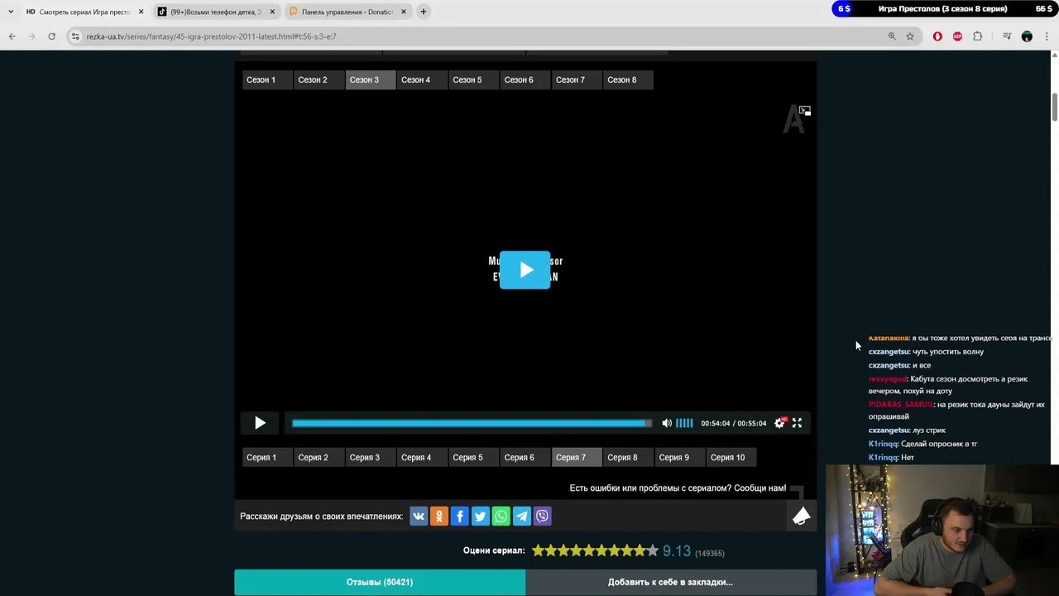Rate the series with the tenth star
Image resolution: width=1059 pixels, height=596 pixels.
pyautogui.click(x=652, y=550)
